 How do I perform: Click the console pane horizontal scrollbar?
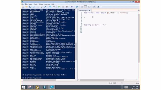39,80
